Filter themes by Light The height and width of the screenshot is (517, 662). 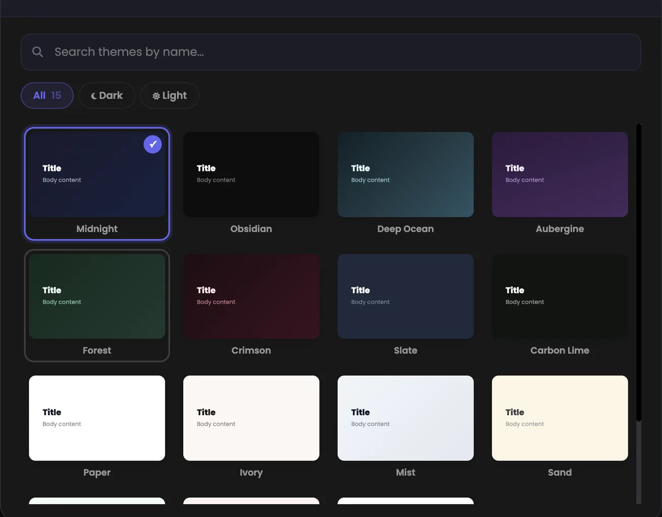pyautogui.click(x=170, y=96)
